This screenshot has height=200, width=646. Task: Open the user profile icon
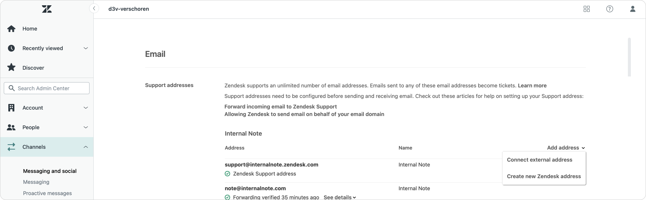[x=633, y=9]
